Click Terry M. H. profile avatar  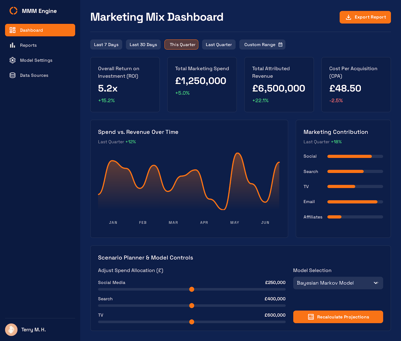11,329
